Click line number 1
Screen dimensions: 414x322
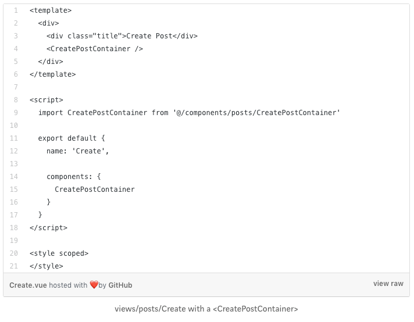(x=15, y=10)
